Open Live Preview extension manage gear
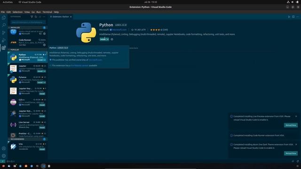Screen dimensions: 301x169 (x=44, y=34)
